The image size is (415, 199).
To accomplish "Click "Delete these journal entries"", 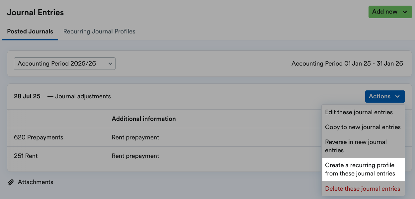I will [x=363, y=188].
